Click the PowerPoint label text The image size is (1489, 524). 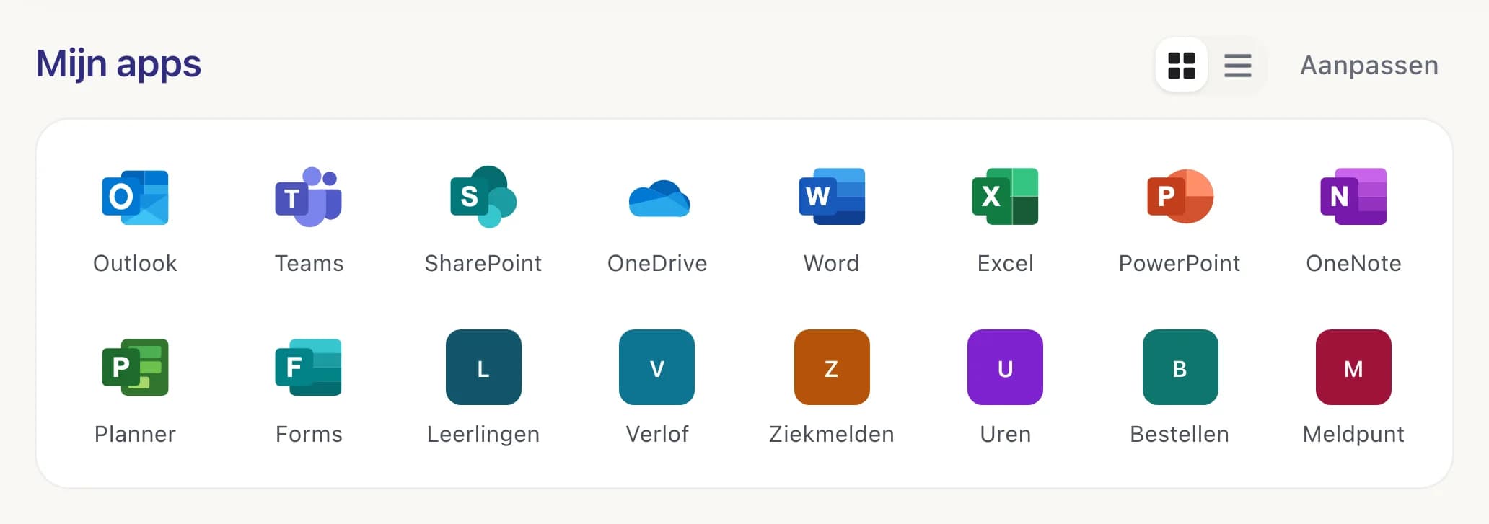1180,263
